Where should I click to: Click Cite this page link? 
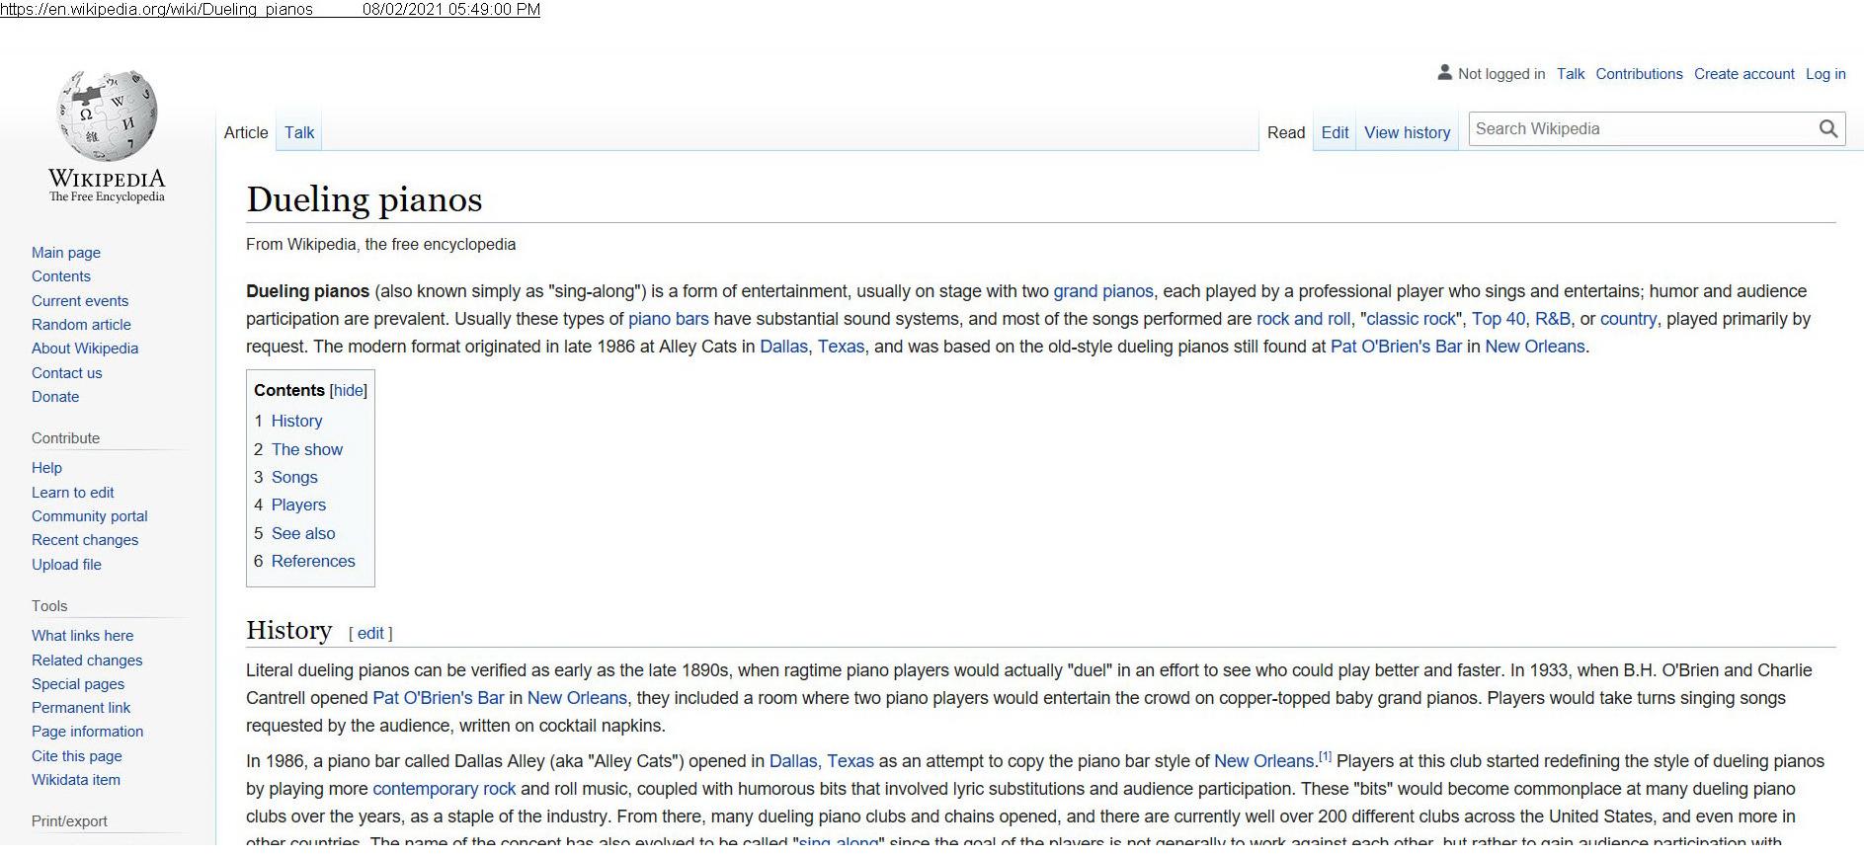click(x=77, y=756)
